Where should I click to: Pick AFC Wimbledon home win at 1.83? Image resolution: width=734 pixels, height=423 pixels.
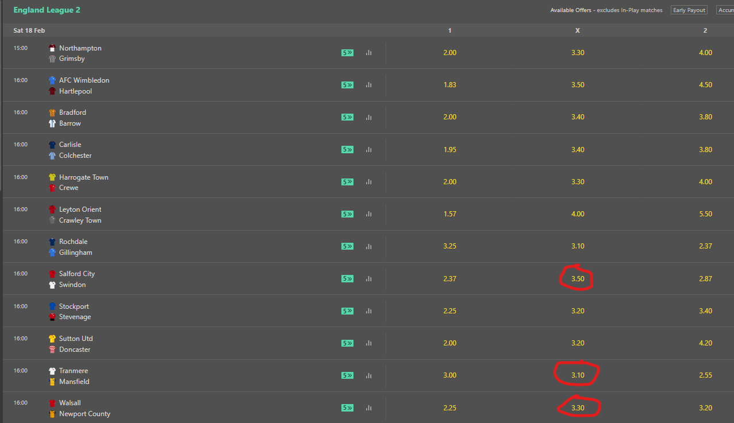click(x=449, y=84)
